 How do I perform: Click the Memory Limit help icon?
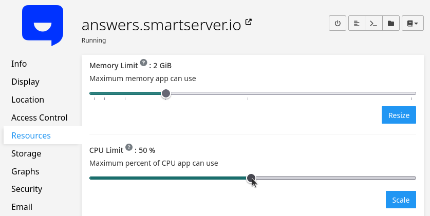(143, 63)
